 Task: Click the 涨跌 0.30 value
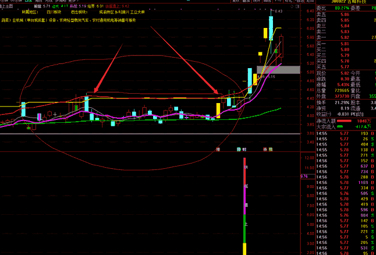(x=345, y=79)
